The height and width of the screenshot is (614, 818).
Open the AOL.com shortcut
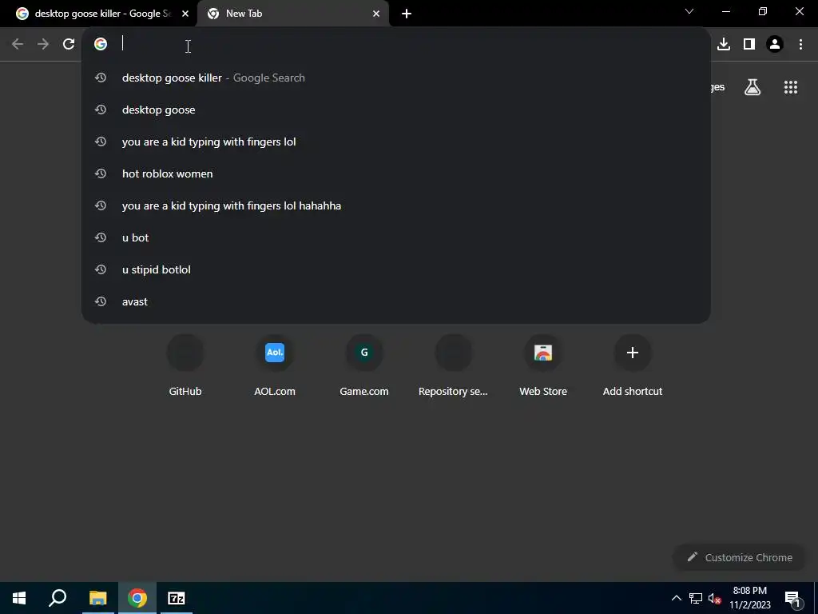[275, 366]
